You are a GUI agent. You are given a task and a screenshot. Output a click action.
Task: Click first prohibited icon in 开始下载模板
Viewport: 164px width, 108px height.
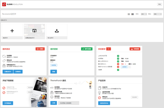(4, 88)
